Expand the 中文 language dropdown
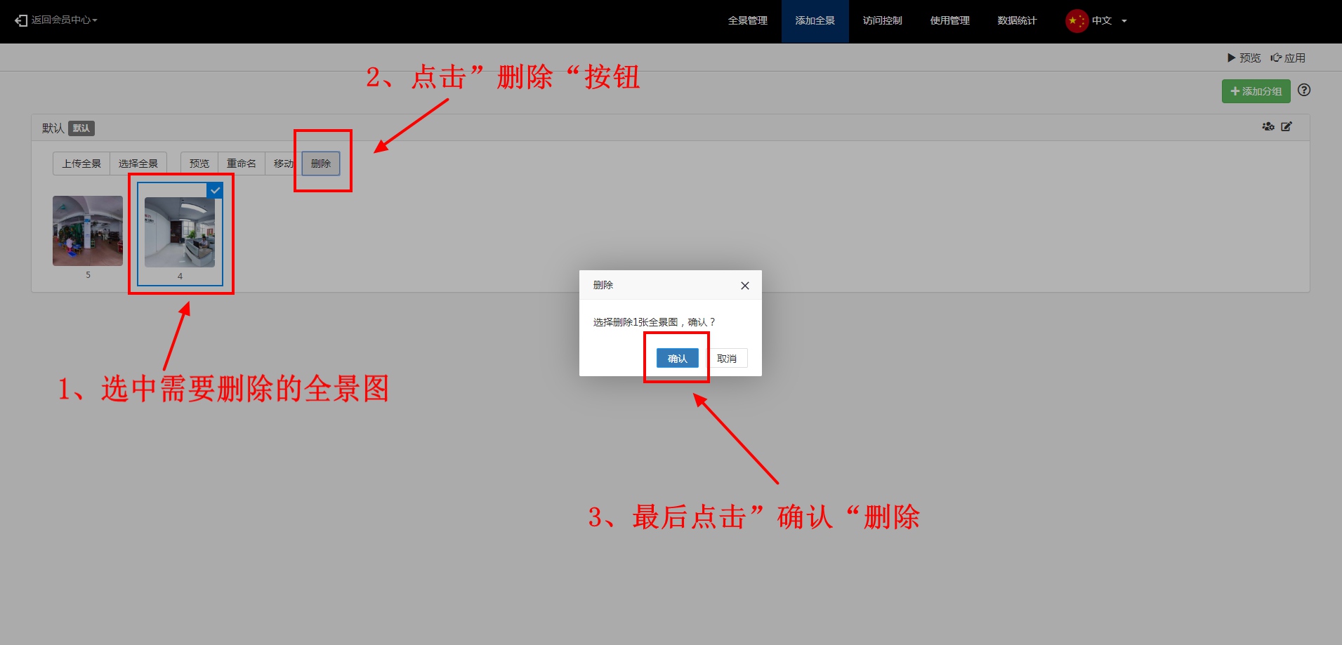The image size is (1342, 645). click(1124, 21)
